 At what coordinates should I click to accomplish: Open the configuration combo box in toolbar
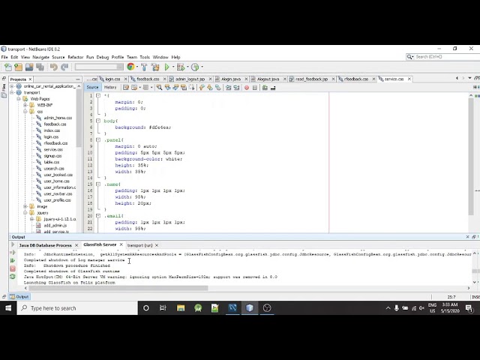pos(99,67)
